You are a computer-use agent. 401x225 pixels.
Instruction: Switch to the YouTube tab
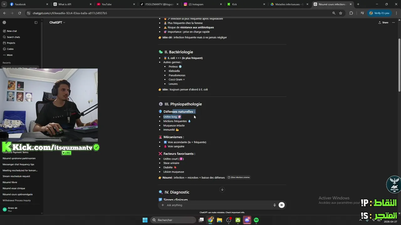[x=115, y=4]
